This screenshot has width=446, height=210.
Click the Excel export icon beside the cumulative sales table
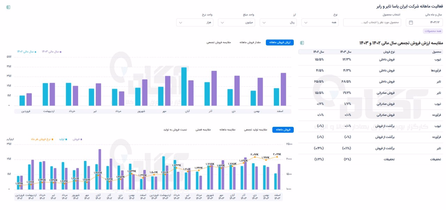tap(302, 43)
